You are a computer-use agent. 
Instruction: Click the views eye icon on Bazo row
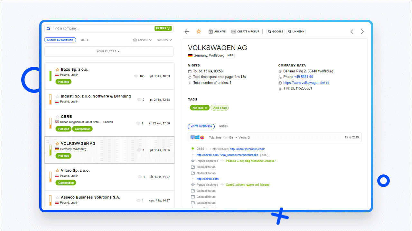point(136,76)
